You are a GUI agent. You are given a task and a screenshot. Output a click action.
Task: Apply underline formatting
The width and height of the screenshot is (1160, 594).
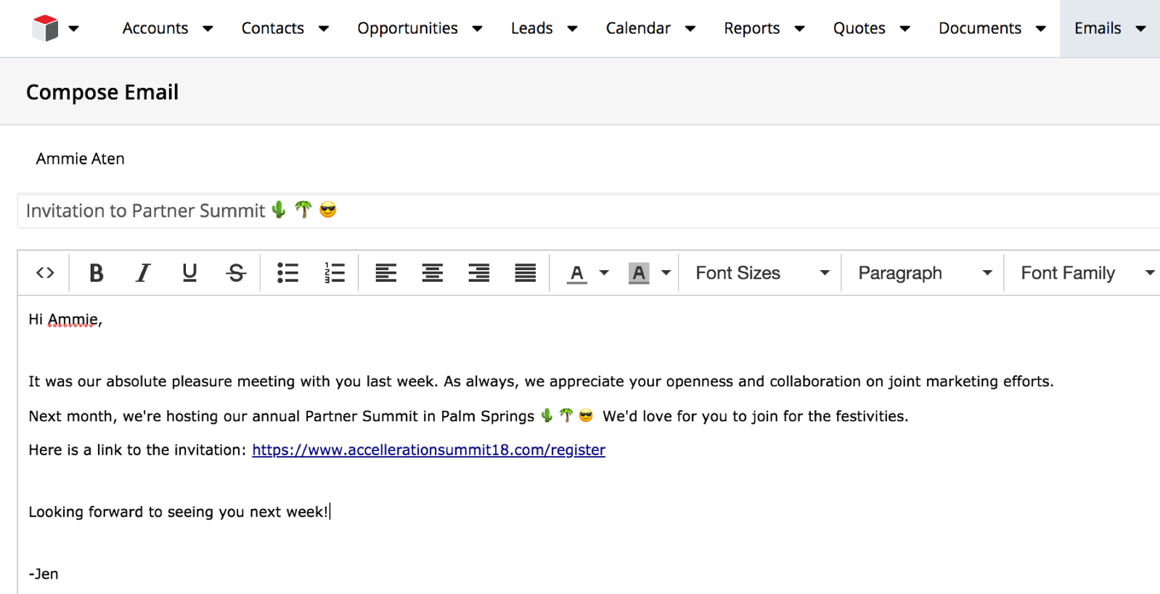[189, 273]
